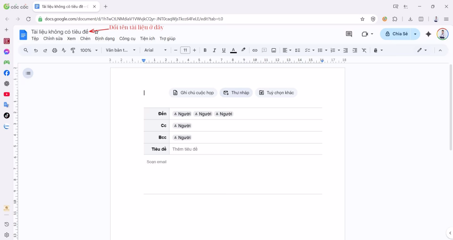Open the Google account avatar
The height and width of the screenshot is (240, 453).
(x=442, y=34)
